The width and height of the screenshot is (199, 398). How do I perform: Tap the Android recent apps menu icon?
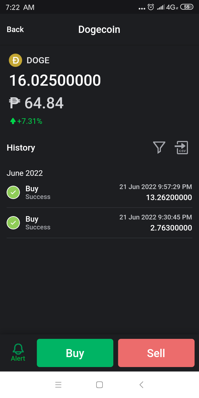click(58, 385)
